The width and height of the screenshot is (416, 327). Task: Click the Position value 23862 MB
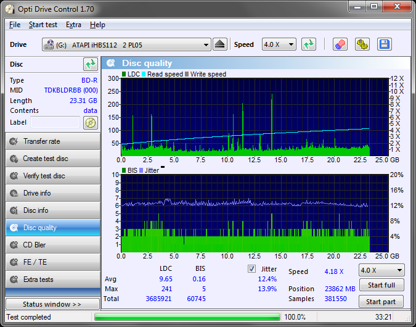coord(340,289)
